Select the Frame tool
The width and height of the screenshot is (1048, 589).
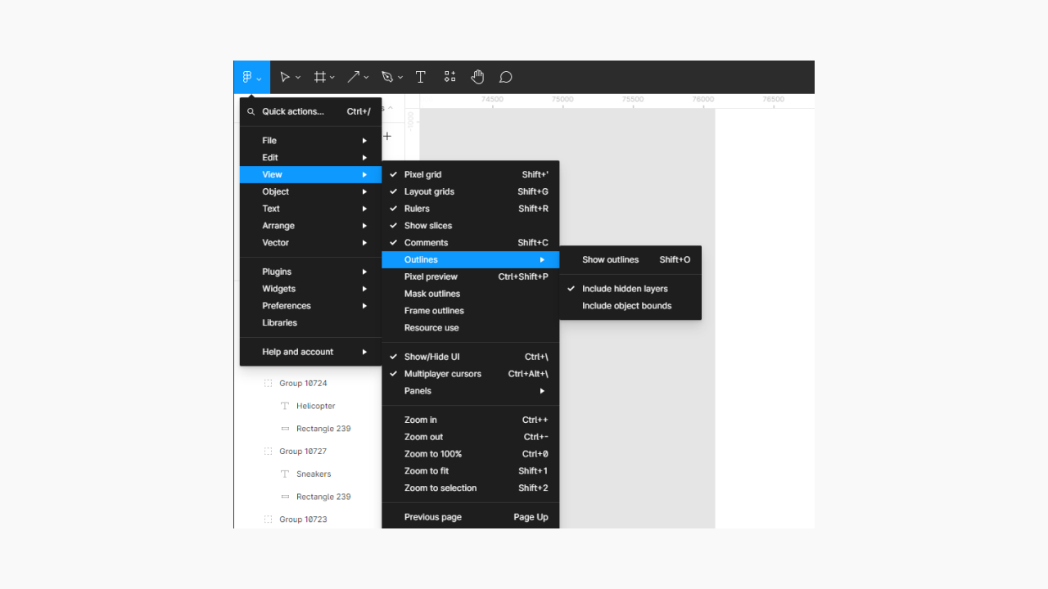[x=319, y=76]
